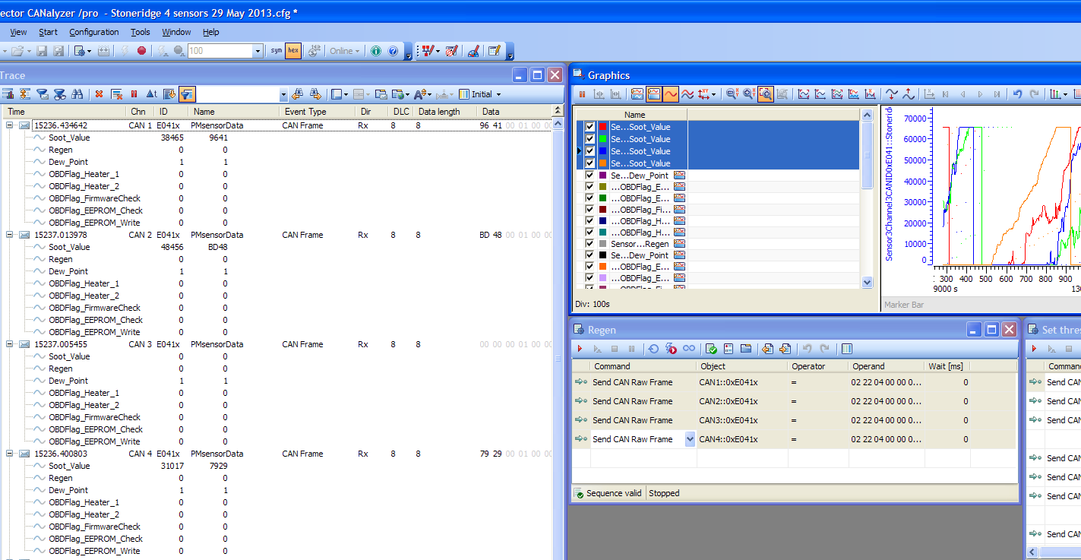Pause the Trace window with red pause icon
Image resolution: width=1081 pixels, height=560 pixels.
[x=134, y=94]
